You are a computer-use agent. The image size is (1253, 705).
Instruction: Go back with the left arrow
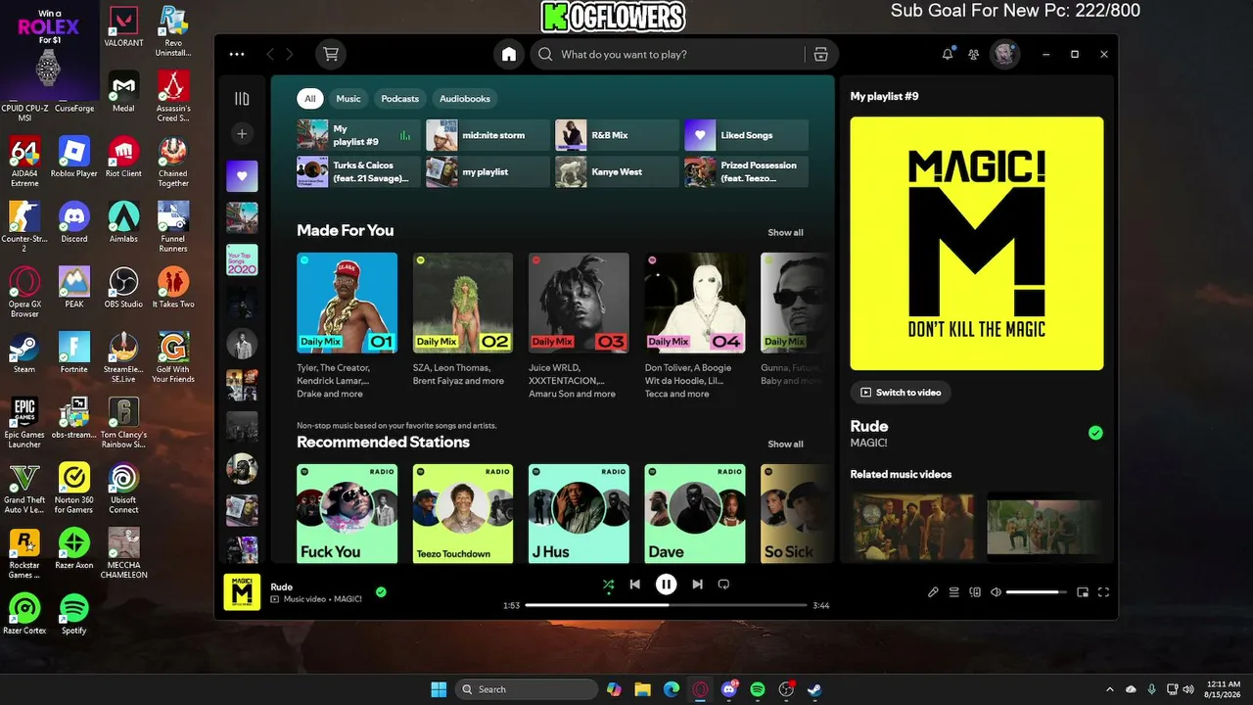270,55
